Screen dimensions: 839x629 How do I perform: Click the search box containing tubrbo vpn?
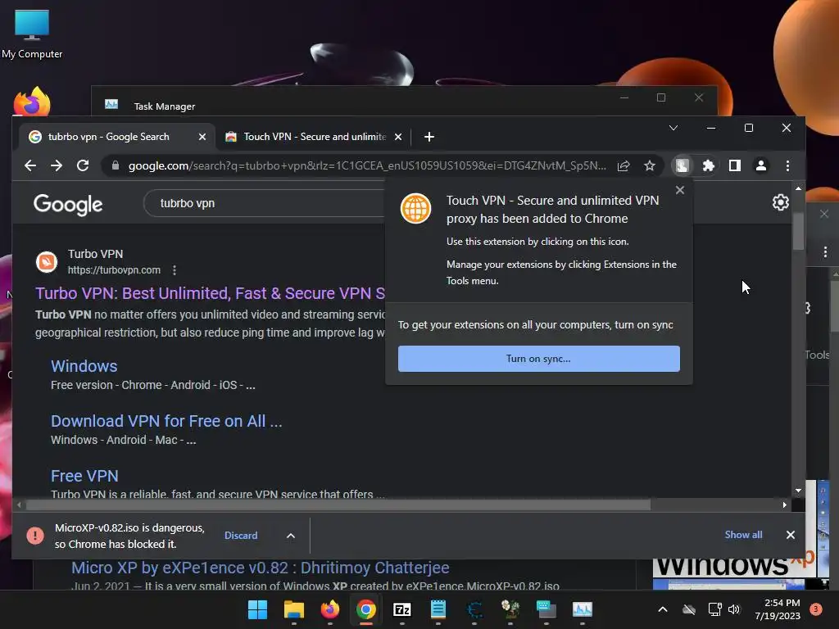(265, 203)
